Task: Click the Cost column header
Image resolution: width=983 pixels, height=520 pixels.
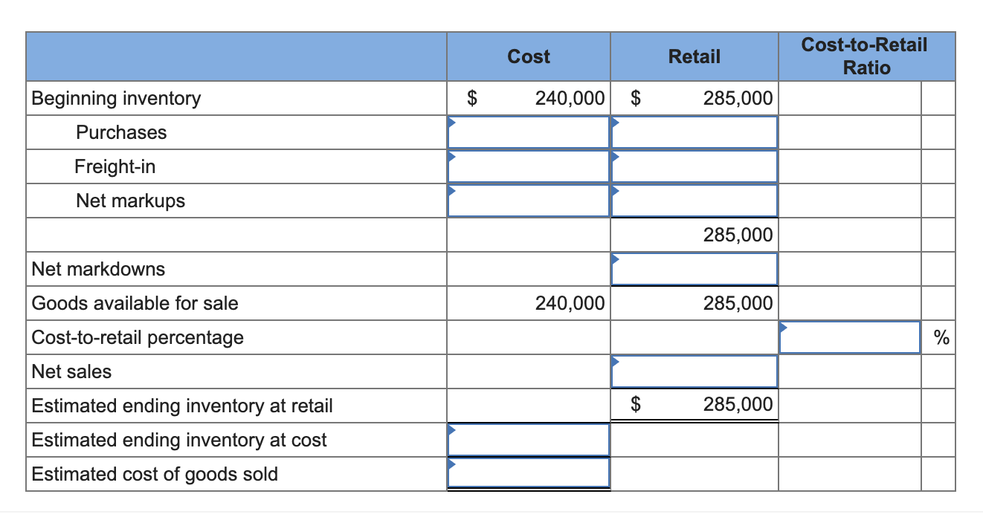Action: pos(528,56)
